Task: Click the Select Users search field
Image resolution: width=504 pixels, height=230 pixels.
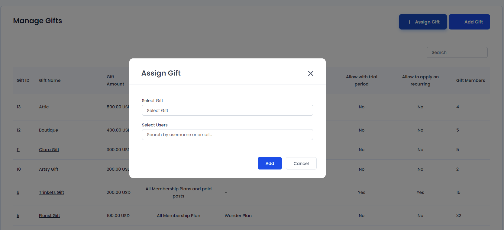Action: (227, 135)
